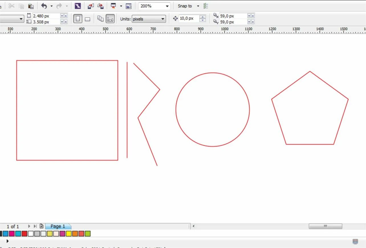Click the page width stepper up arrow
Viewport: 366px width, 248px height.
click(x=66, y=16)
